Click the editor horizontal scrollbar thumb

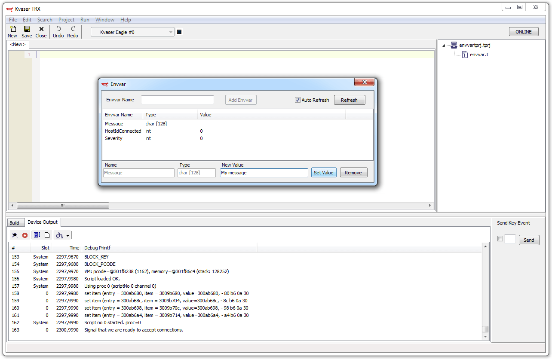click(63, 206)
